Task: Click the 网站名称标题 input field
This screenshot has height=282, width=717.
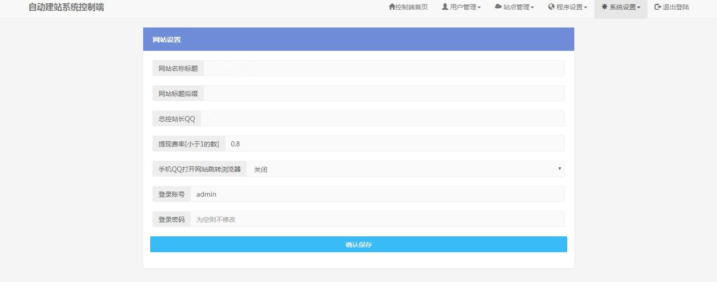Action: [384, 68]
